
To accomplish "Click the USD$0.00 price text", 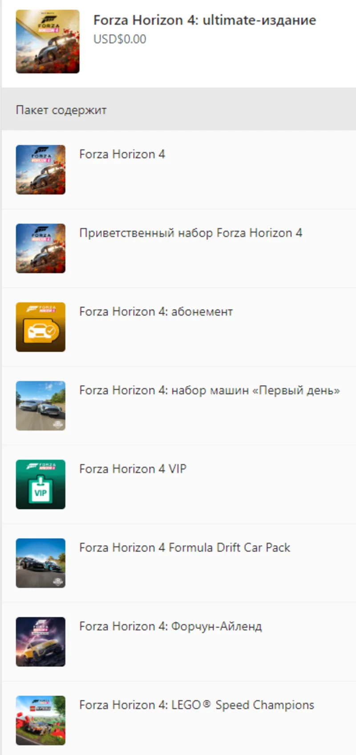I will click(120, 39).
